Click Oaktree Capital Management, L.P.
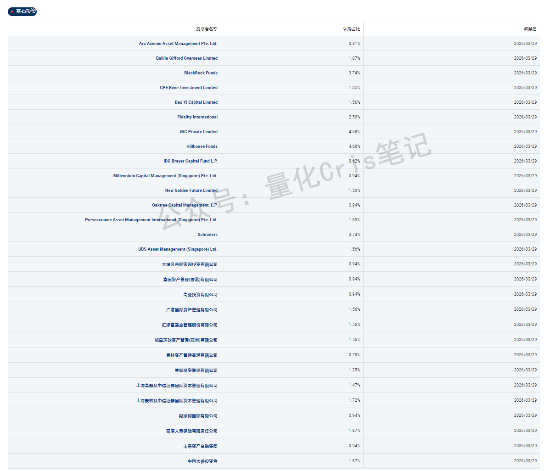544x471 pixels. coord(185,205)
